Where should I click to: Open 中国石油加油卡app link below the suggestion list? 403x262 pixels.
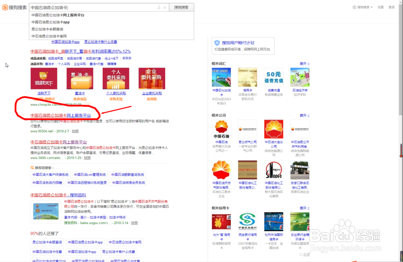click(x=65, y=42)
